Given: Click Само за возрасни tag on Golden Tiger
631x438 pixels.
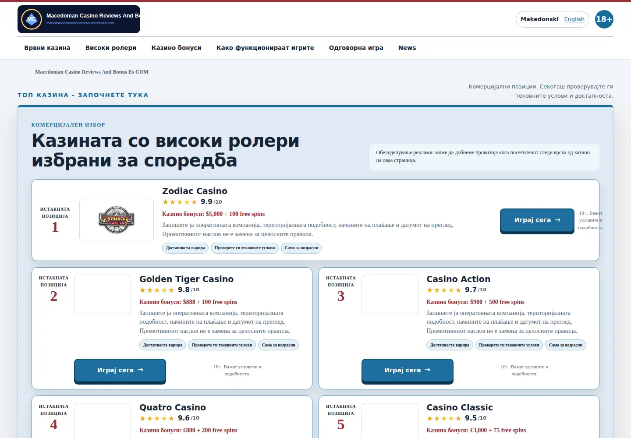Looking at the screenshot, I should click(x=279, y=345).
